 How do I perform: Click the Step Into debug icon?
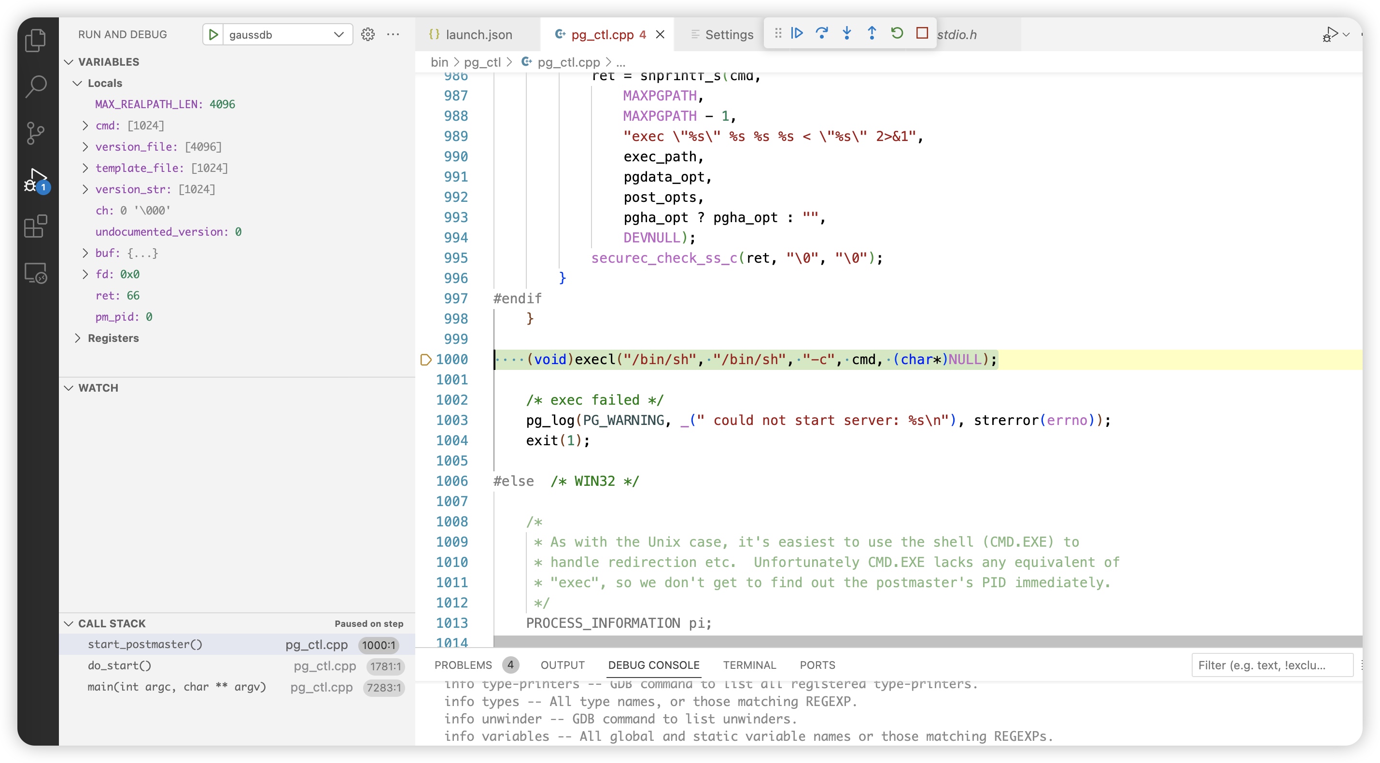click(x=846, y=33)
